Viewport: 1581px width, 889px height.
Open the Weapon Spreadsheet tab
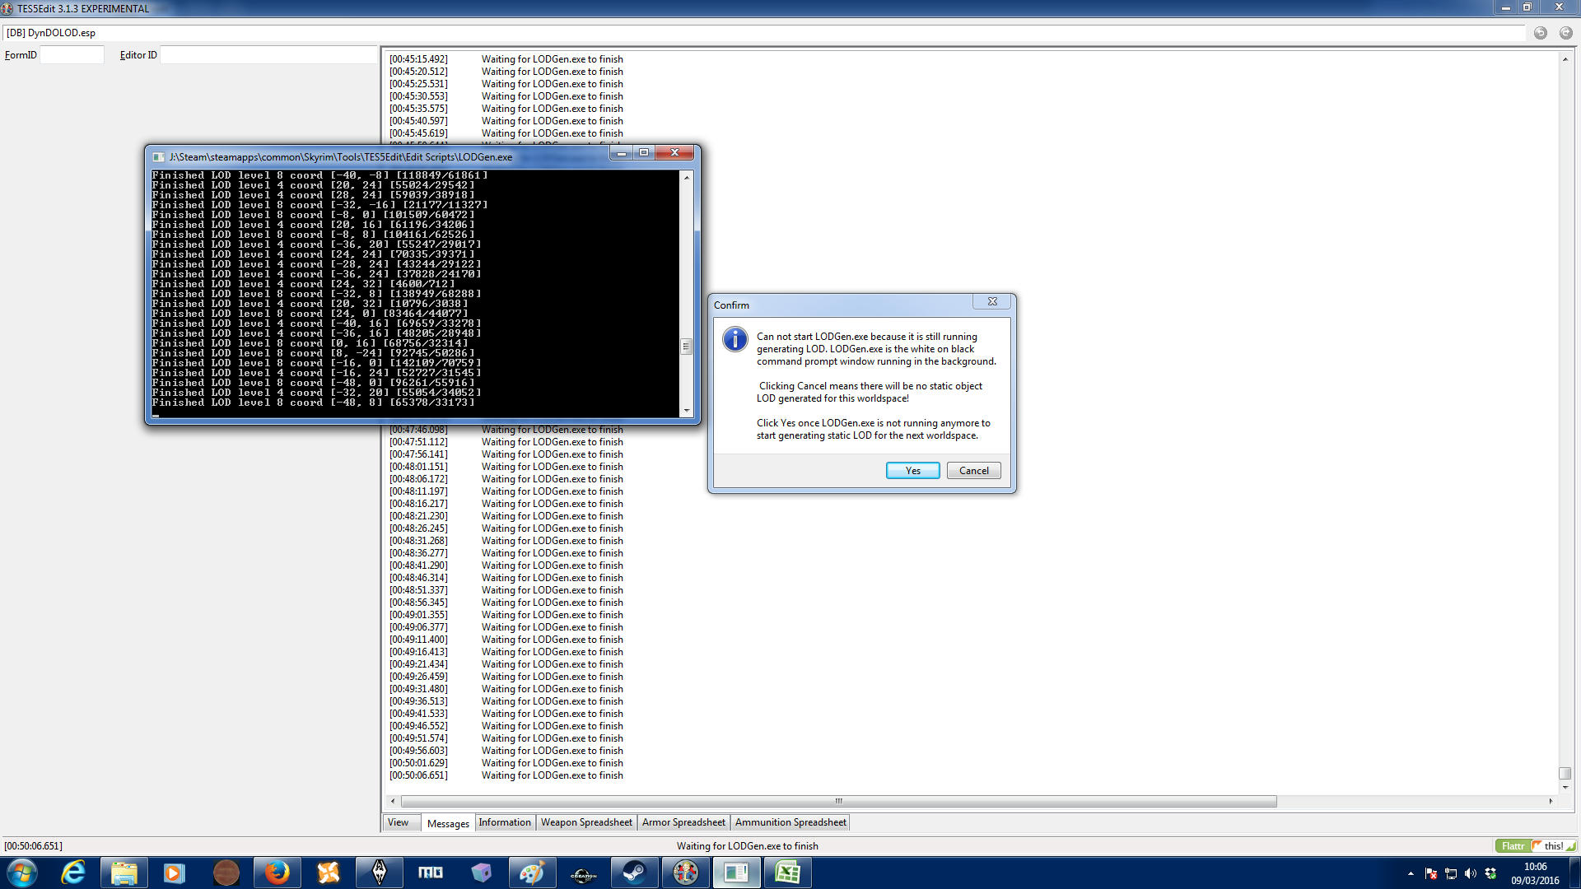point(586,822)
